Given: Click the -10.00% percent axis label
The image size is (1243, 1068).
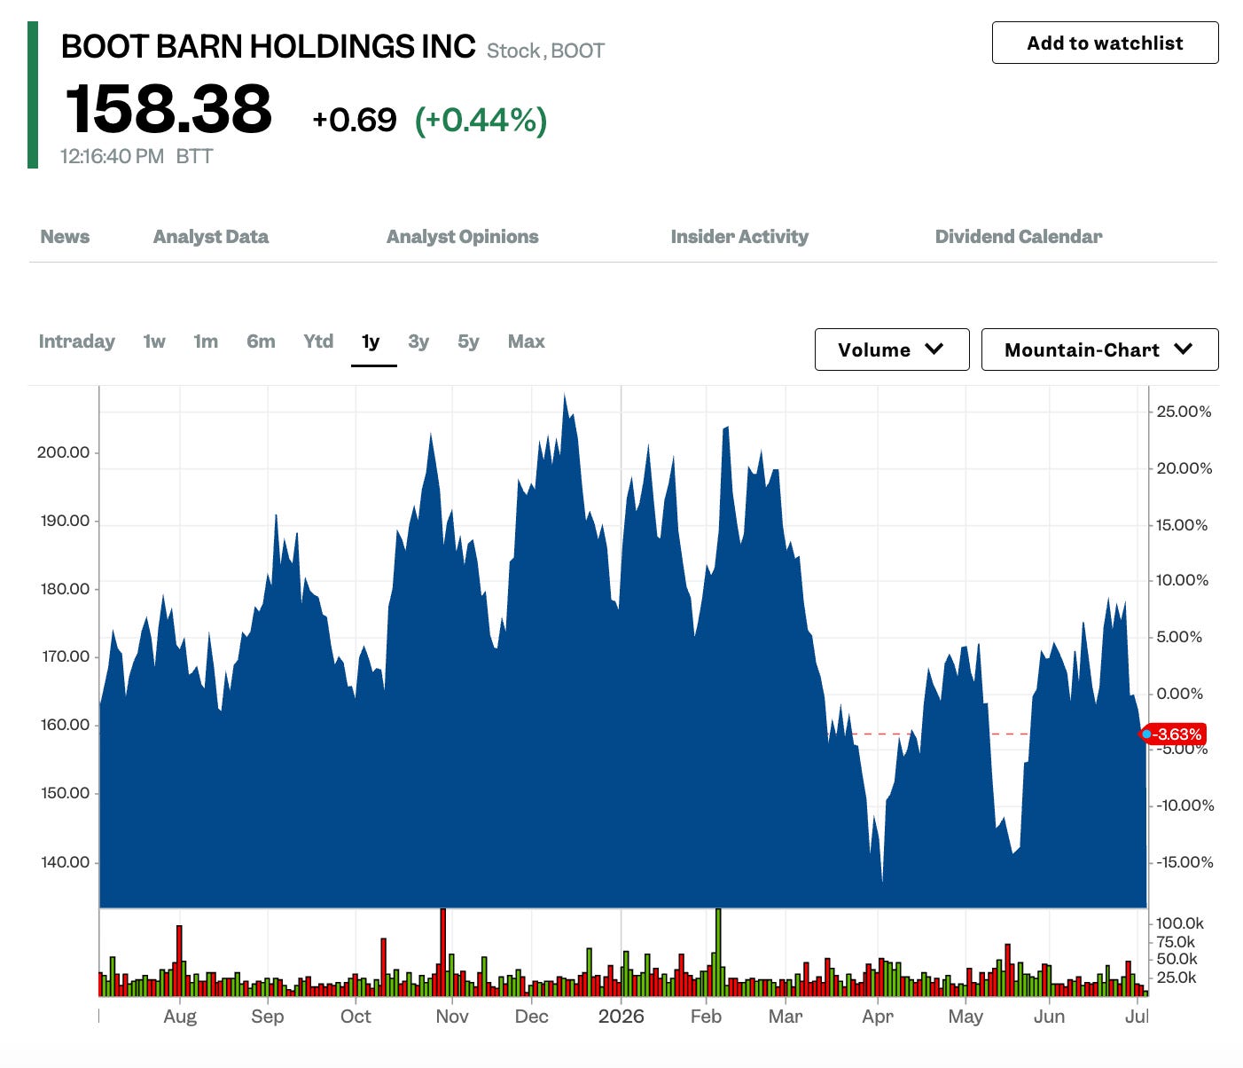Looking at the screenshot, I should 1184,805.
